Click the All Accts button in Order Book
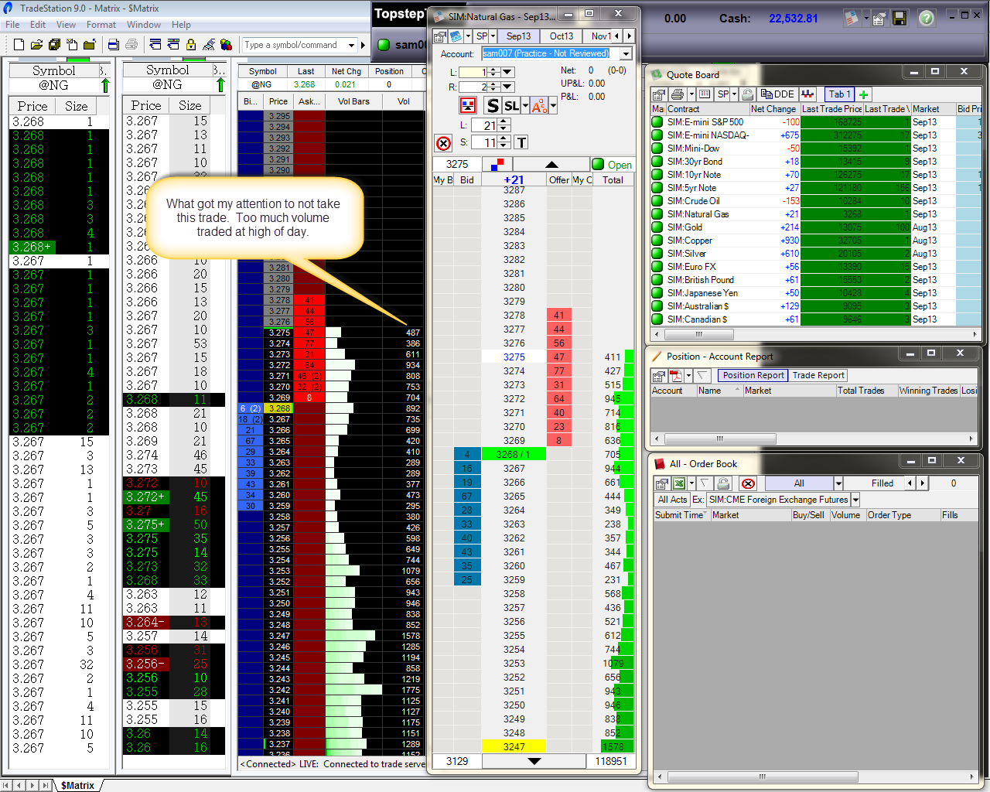The width and height of the screenshot is (990, 792). 672,500
